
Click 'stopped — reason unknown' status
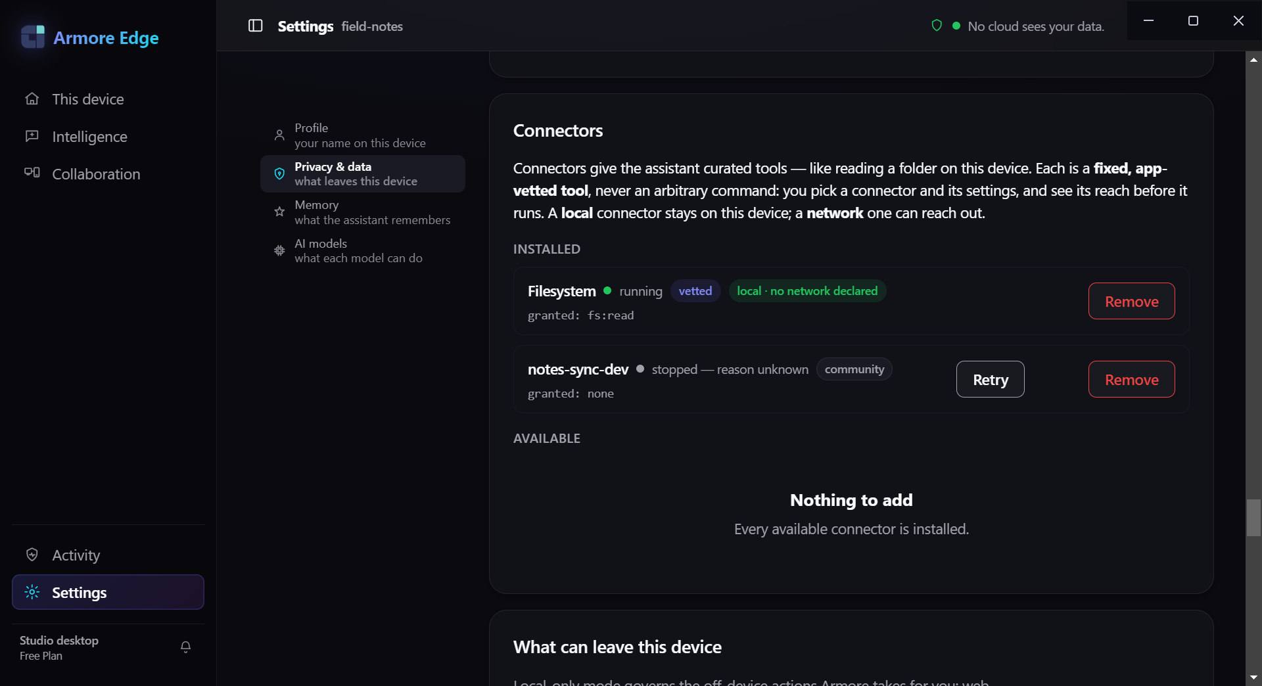(730, 369)
